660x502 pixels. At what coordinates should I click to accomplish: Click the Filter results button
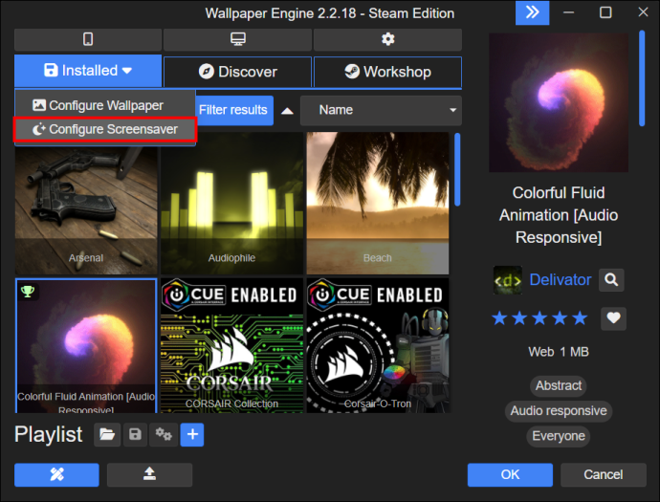234,110
